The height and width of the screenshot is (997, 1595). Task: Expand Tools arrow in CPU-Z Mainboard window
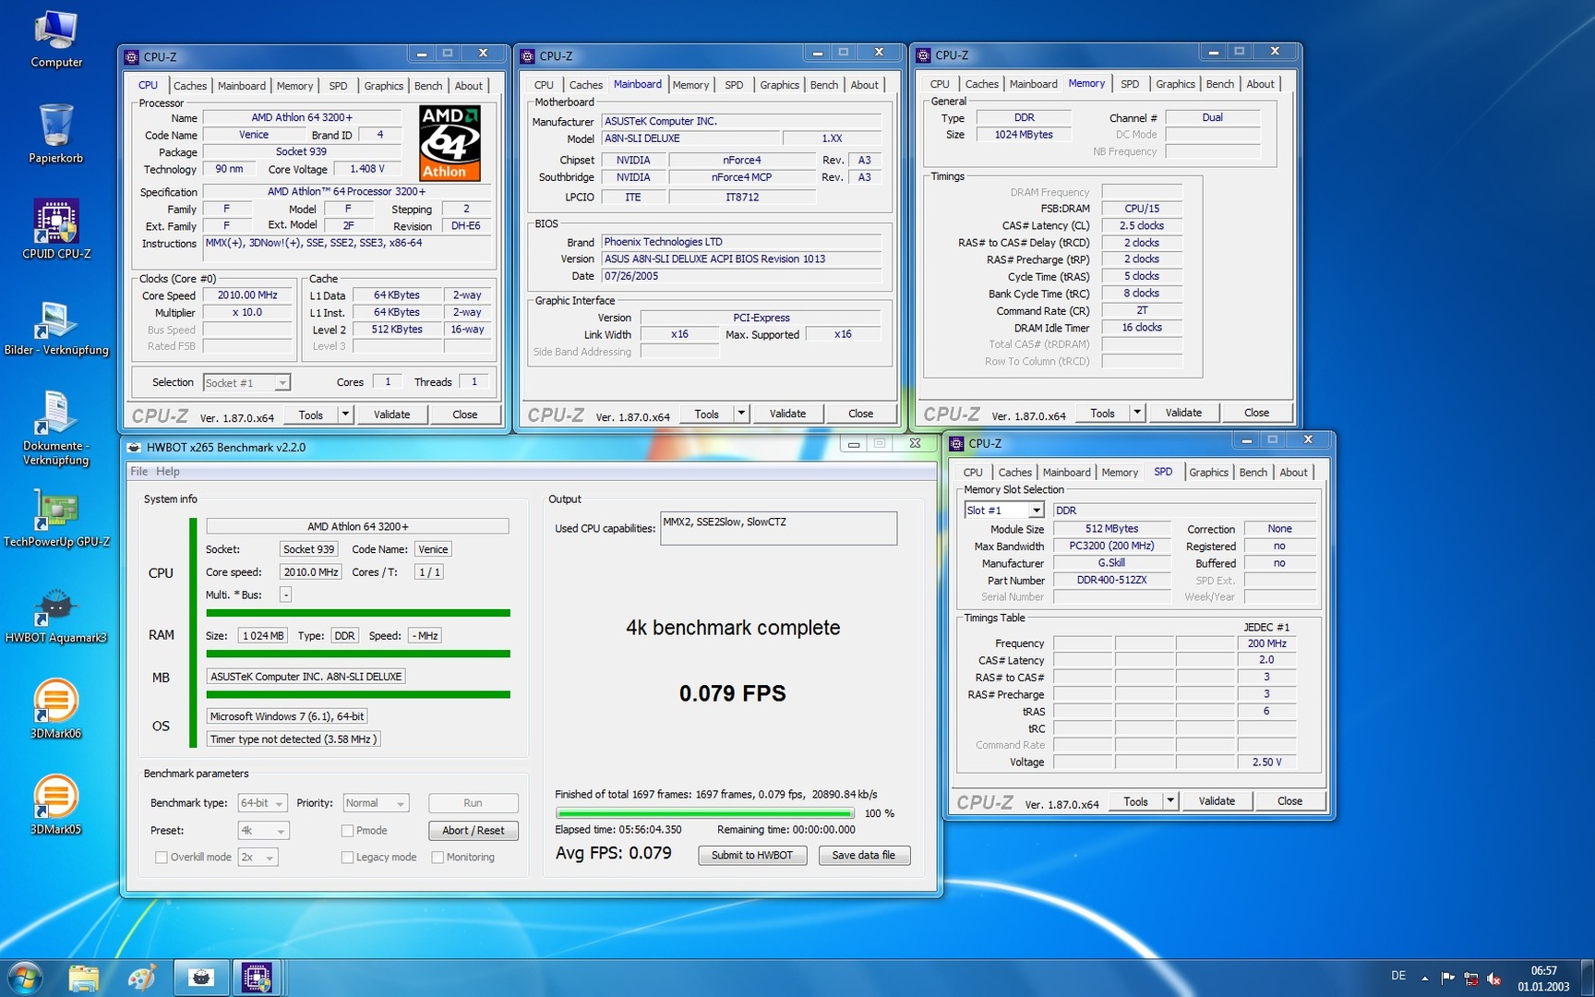(x=741, y=414)
